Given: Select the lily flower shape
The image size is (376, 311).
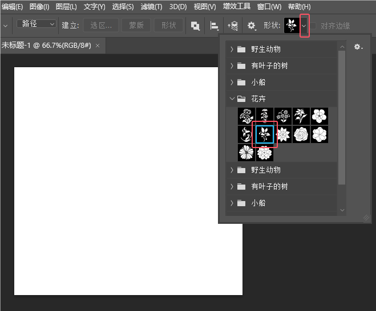Looking at the screenshot, I should click(301, 116).
